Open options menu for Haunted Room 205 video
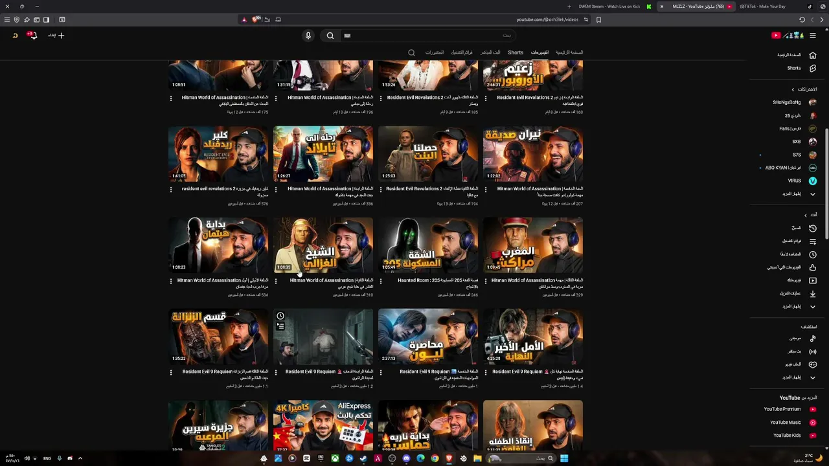 (x=381, y=281)
